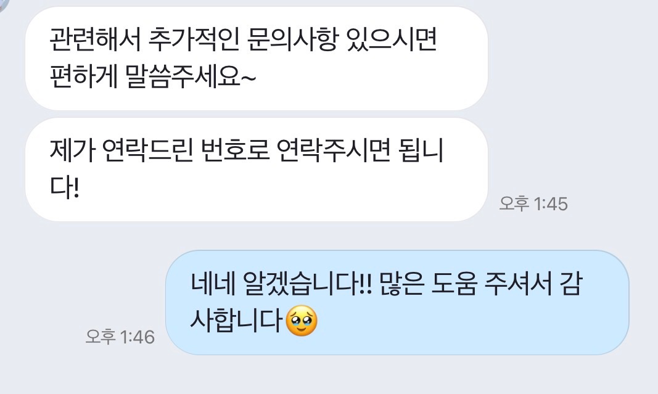
Task: Click the pleading face emoji
Action: tap(302, 321)
